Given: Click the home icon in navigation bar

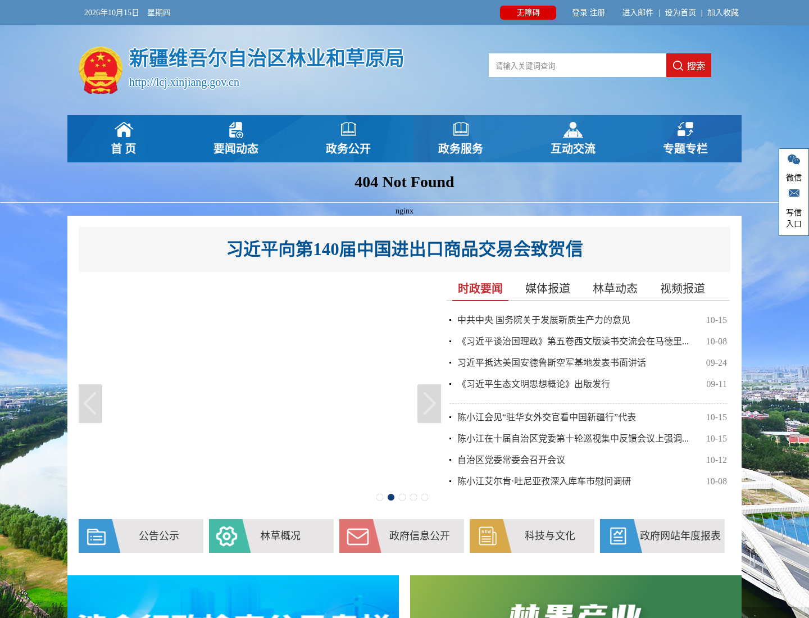Looking at the screenshot, I should tap(124, 130).
